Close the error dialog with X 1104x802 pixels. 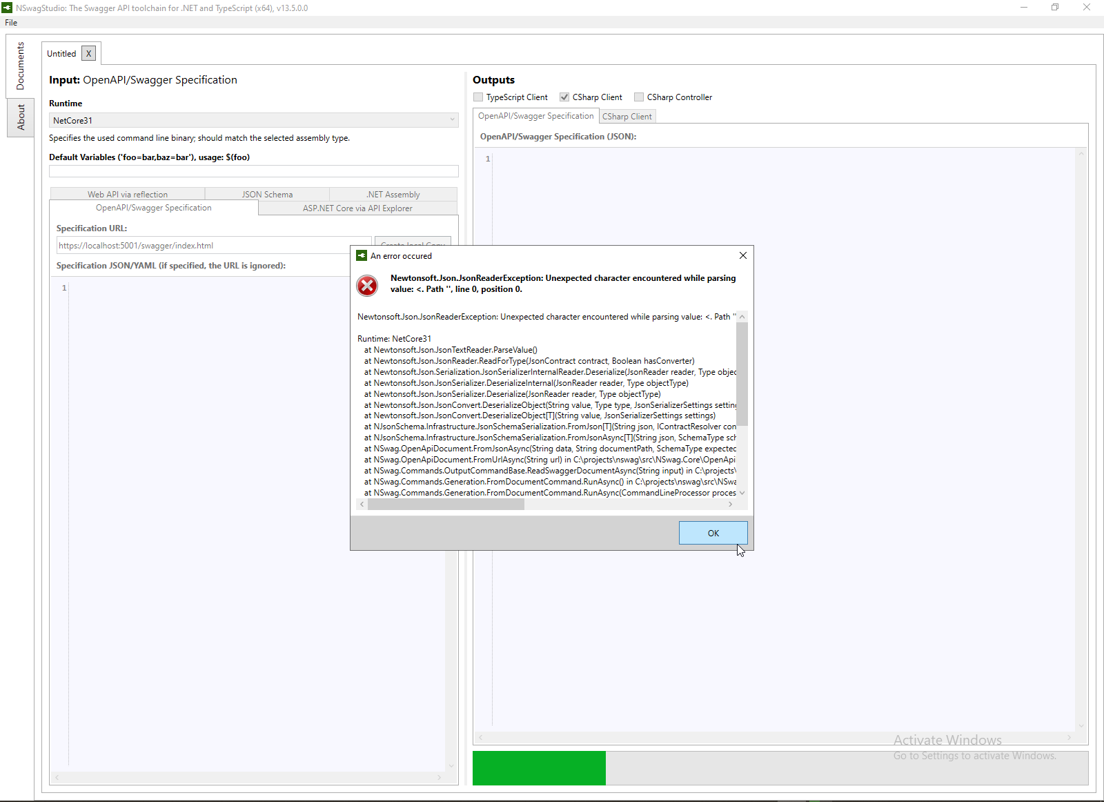(x=743, y=255)
